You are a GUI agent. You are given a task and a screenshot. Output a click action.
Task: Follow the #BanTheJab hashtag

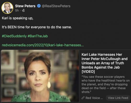click(x=38, y=36)
